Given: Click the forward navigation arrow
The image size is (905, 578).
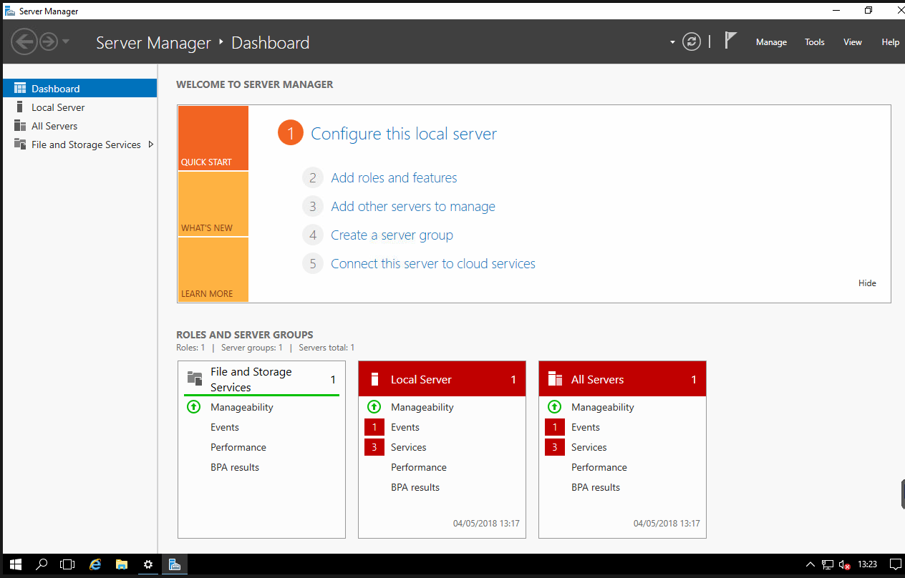Looking at the screenshot, I should tap(48, 41).
